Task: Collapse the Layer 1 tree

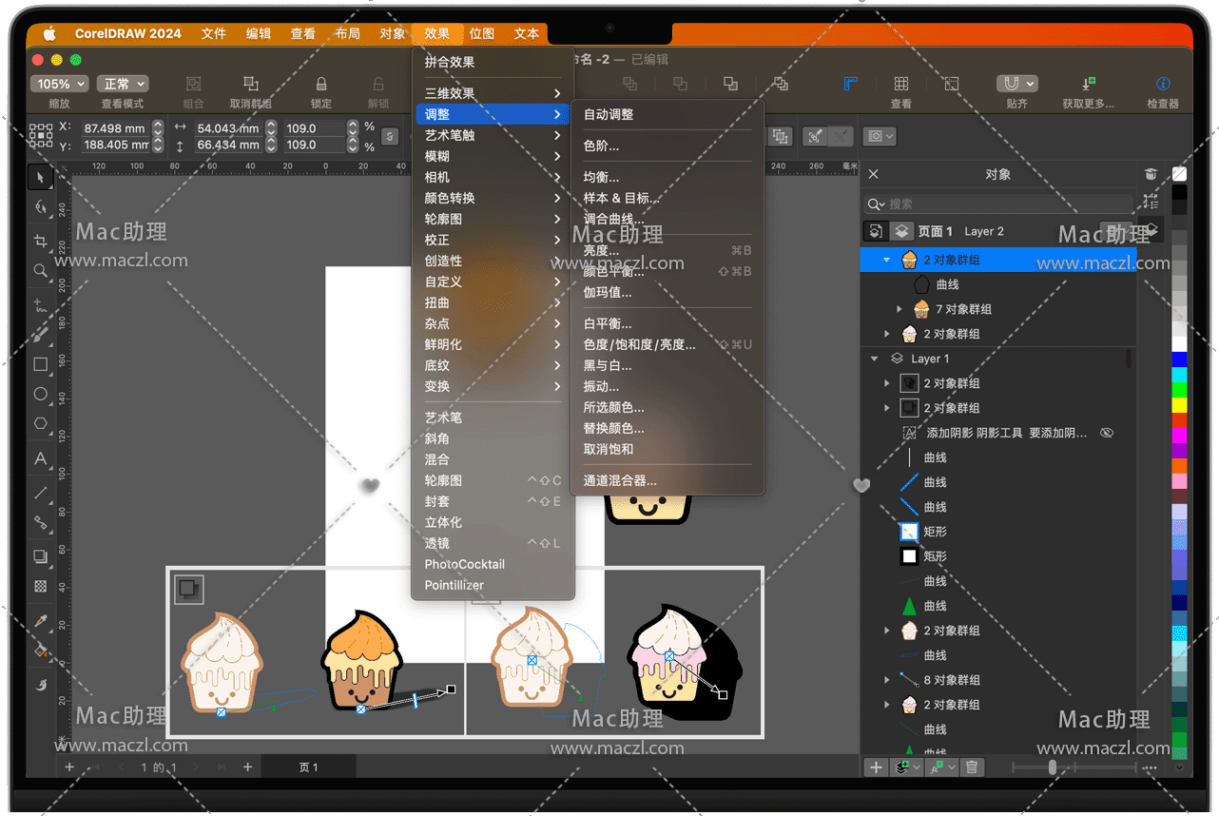Action: point(874,359)
